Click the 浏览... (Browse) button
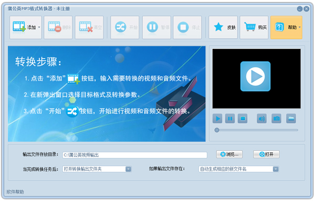Screen dimensions: 315x201 tap(229, 154)
